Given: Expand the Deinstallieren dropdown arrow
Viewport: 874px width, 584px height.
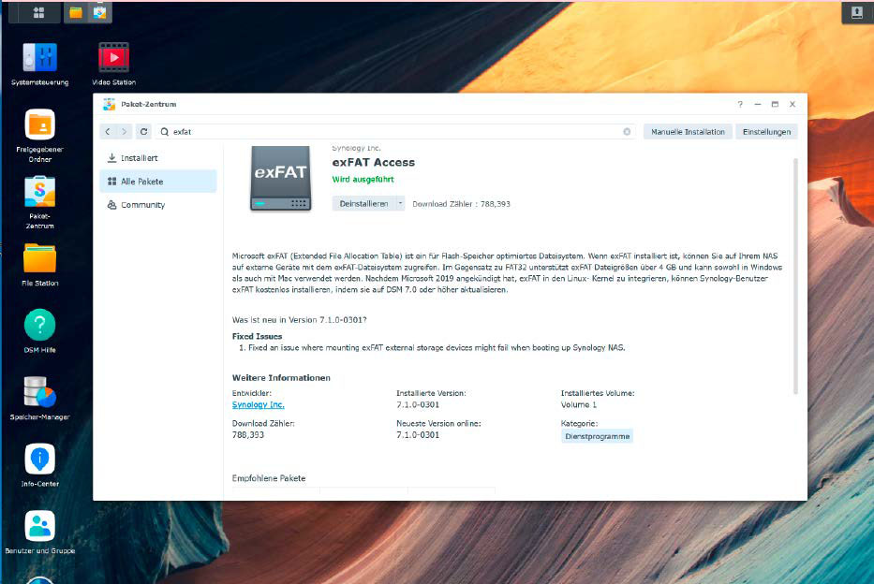Looking at the screenshot, I should point(400,204).
